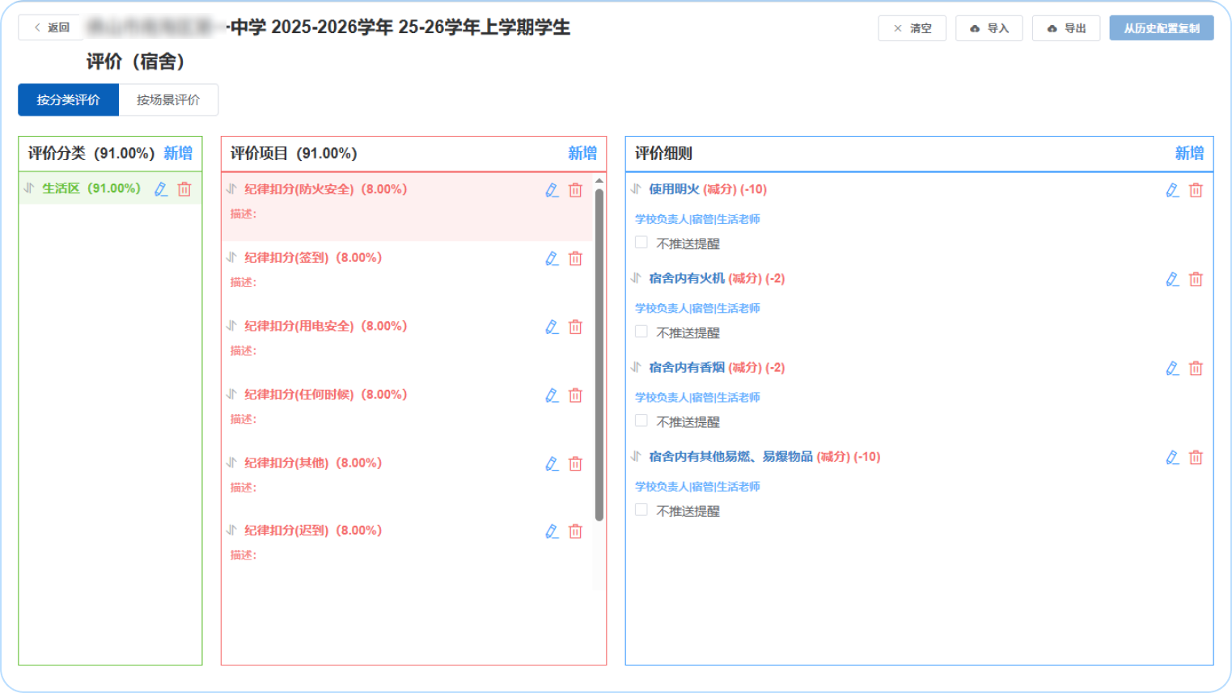Click the 评价项目 list vertical scrollbar
The image size is (1232, 693).
(x=599, y=354)
